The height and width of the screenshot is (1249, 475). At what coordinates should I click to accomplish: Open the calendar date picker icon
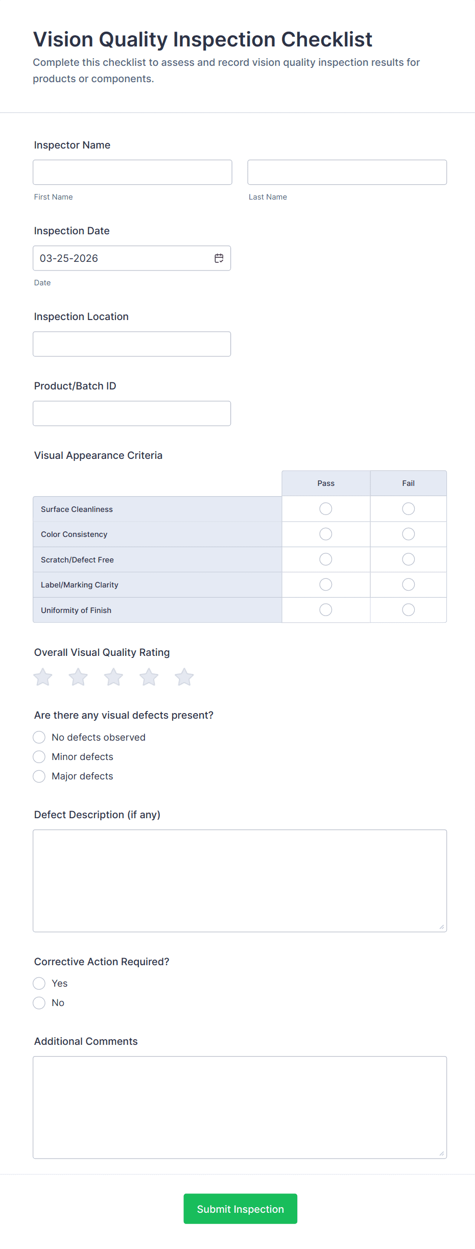click(219, 258)
